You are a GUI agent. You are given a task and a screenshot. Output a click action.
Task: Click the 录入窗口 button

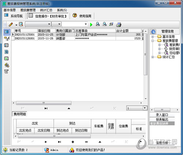(162, 115)
